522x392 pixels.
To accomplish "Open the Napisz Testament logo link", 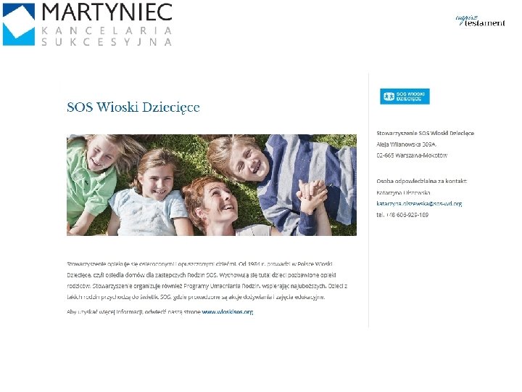I will click(480, 20).
